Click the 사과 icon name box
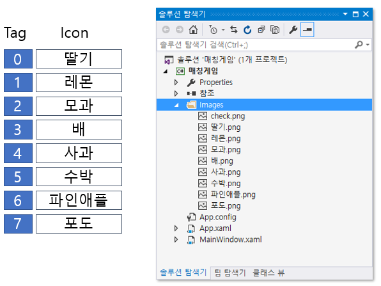Viewport: 381px width, 286px height. [x=79, y=153]
